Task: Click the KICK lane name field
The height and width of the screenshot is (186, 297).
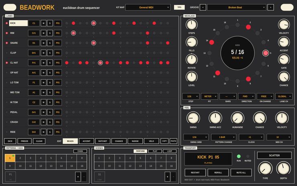Action: (x=18, y=23)
